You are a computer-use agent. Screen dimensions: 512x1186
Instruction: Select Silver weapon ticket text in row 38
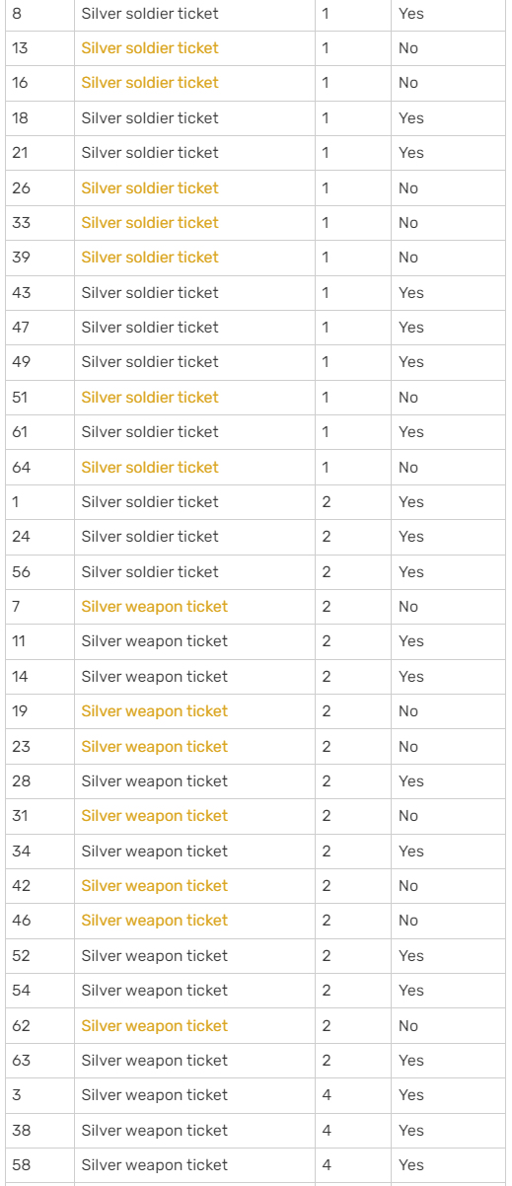pyautogui.click(x=155, y=1131)
